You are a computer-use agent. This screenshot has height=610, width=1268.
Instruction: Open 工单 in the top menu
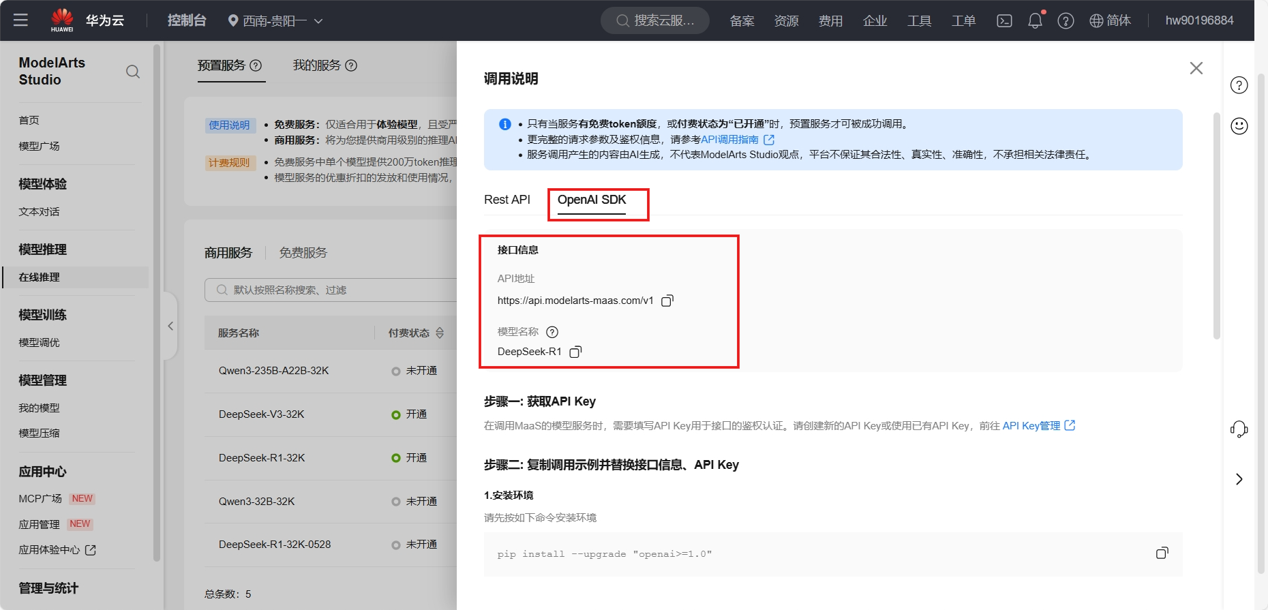click(963, 20)
